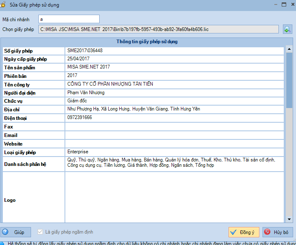Select the Tên công ty value cell

(174, 84)
